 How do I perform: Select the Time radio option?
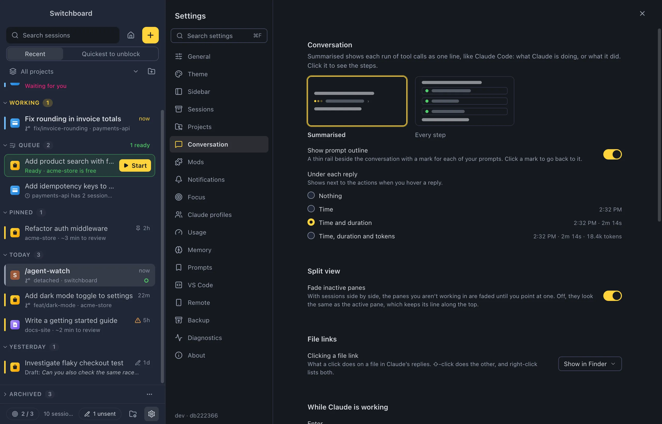(311, 209)
